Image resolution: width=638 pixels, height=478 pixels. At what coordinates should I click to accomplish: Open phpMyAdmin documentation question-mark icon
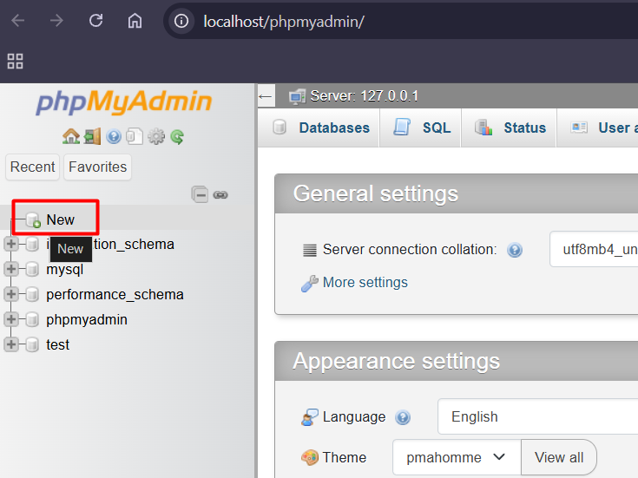[x=114, y=136]
